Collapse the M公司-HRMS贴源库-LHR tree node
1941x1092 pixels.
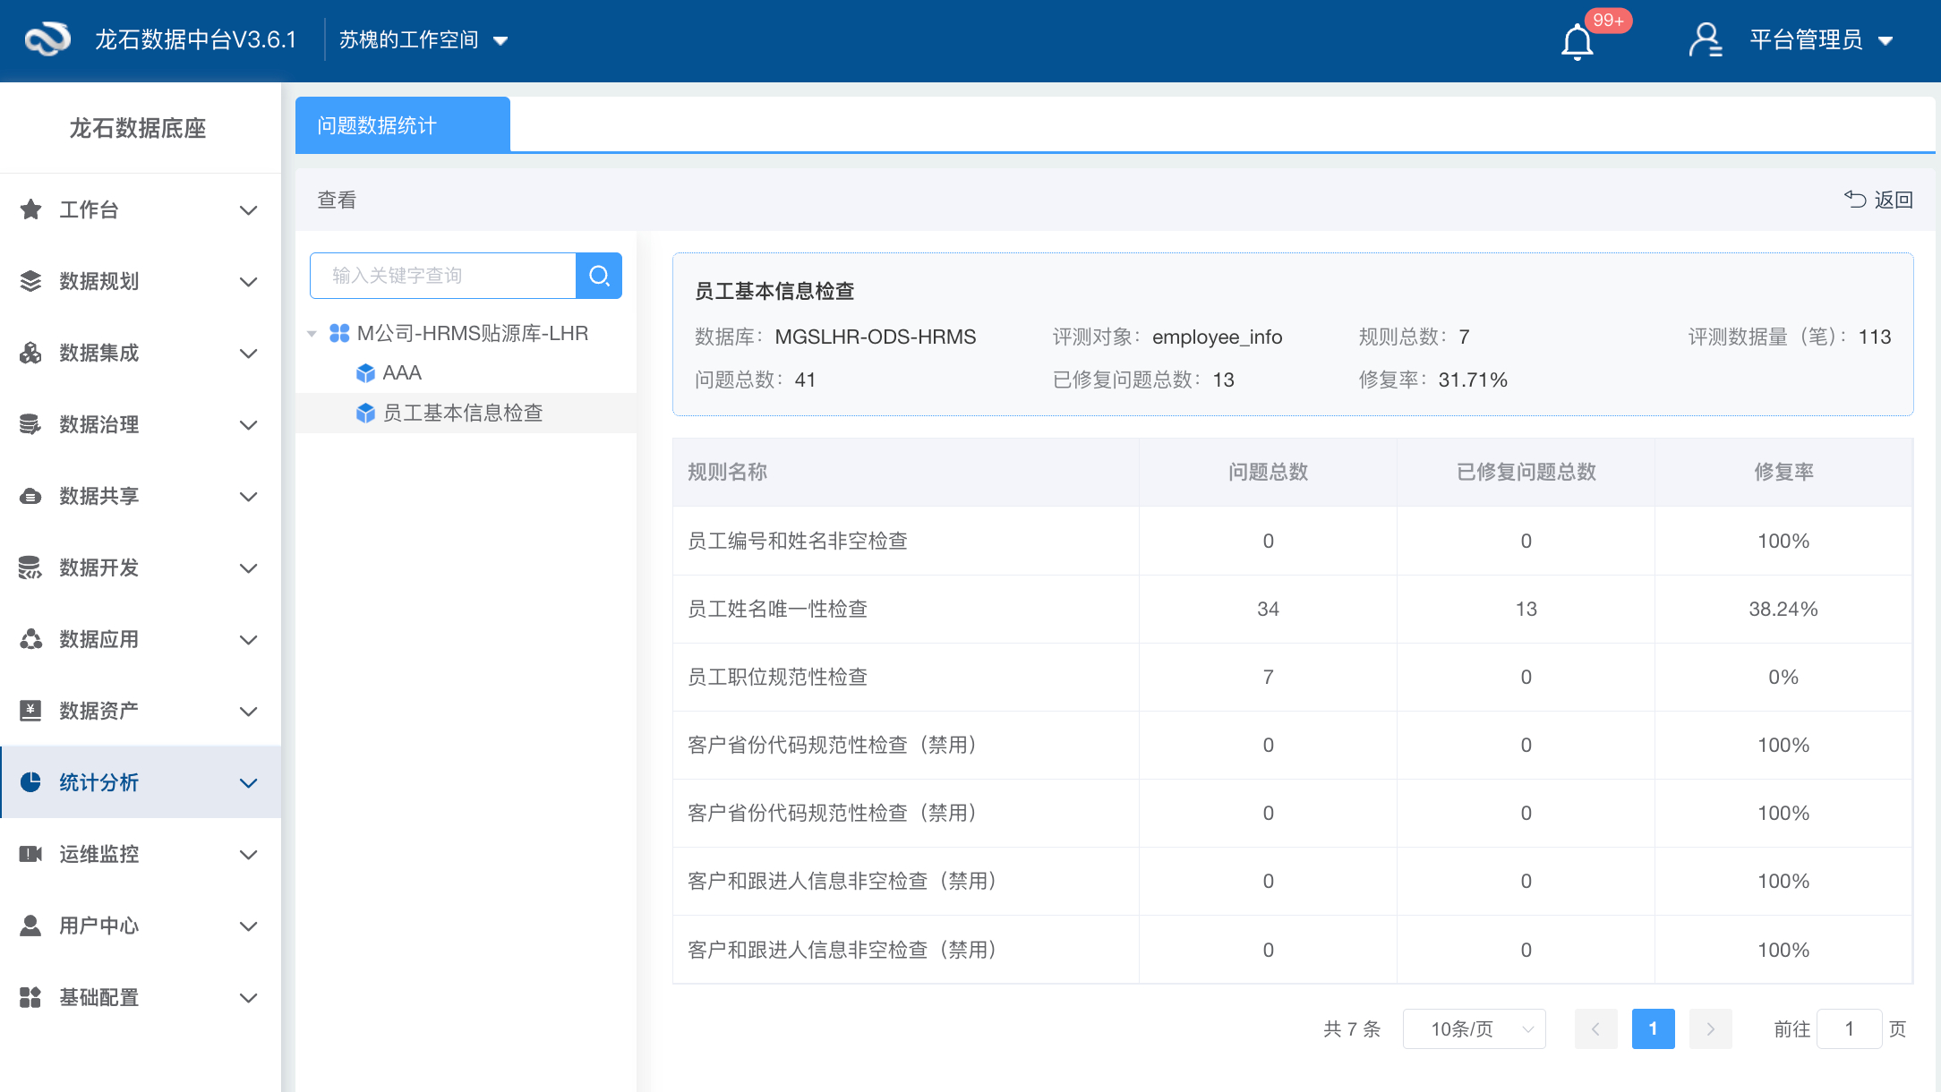[312, 332]
